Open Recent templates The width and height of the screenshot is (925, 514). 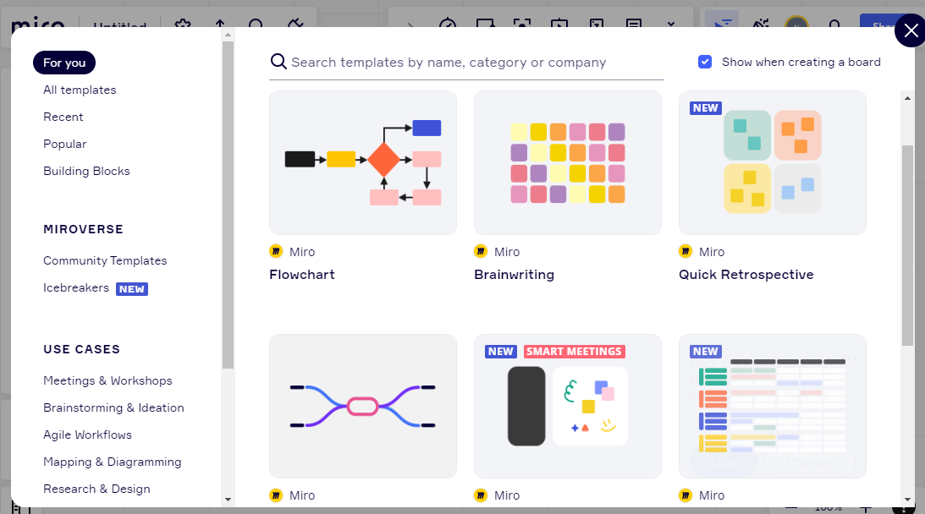pyautogui.click(x=63, y=117)
